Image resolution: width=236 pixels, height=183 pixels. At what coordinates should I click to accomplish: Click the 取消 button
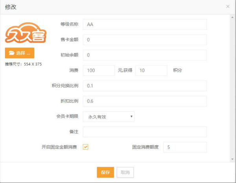[x=125, y=172]
